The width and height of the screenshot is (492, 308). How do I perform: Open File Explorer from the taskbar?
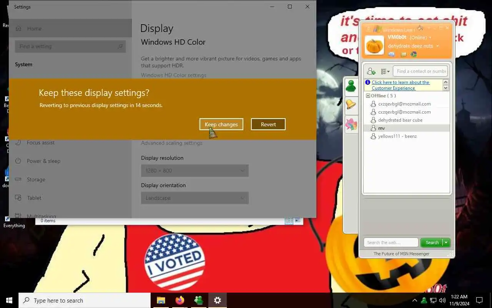pos(161,300)
